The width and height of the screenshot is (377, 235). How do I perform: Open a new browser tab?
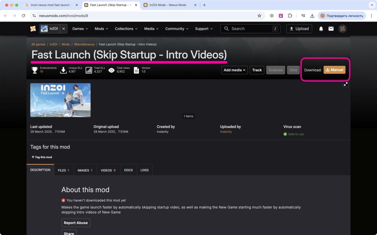(x=204, y=5)
